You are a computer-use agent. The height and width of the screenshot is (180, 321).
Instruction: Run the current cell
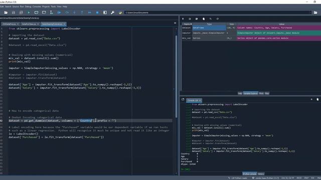point(36,12)
